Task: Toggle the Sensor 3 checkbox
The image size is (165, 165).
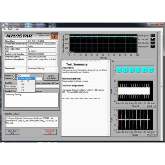Action: point(14,75)
